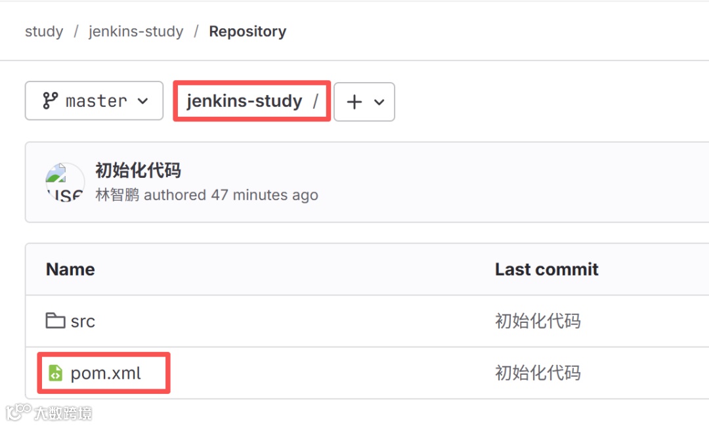Screen dimensions: 709x426
Task: Open the latest commit titled 初始化代码
Action: point(138,171)
